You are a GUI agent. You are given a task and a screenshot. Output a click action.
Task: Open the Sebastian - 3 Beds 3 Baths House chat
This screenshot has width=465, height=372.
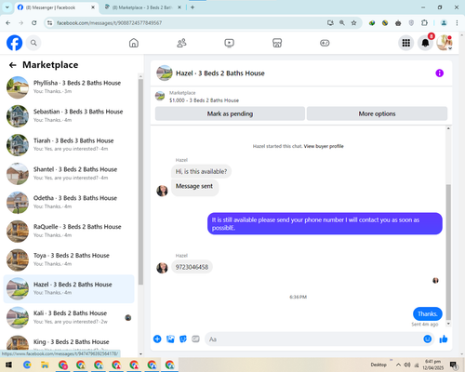pyautogui.click(x=69, y=115)
